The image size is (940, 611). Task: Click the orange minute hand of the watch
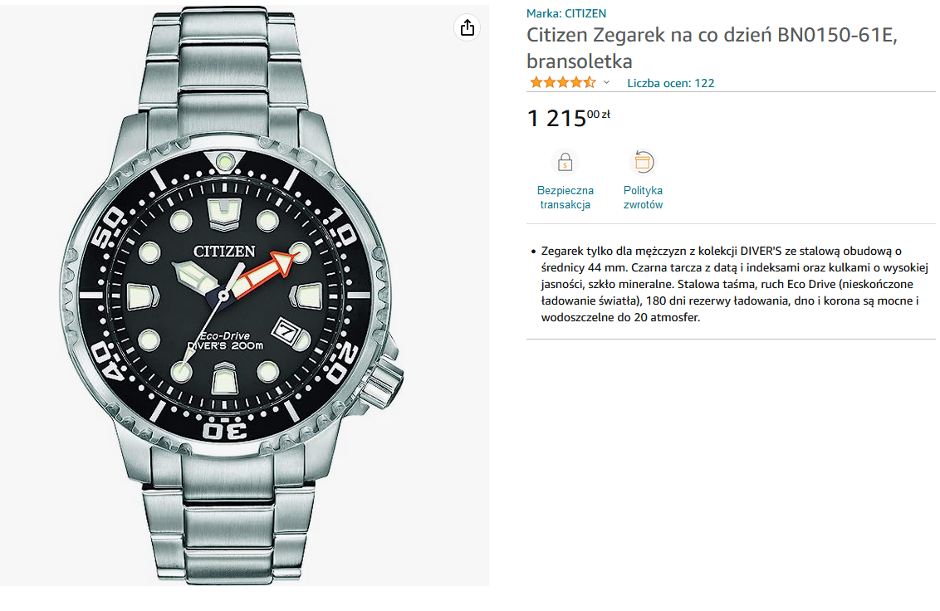click(x=267, y=271)
